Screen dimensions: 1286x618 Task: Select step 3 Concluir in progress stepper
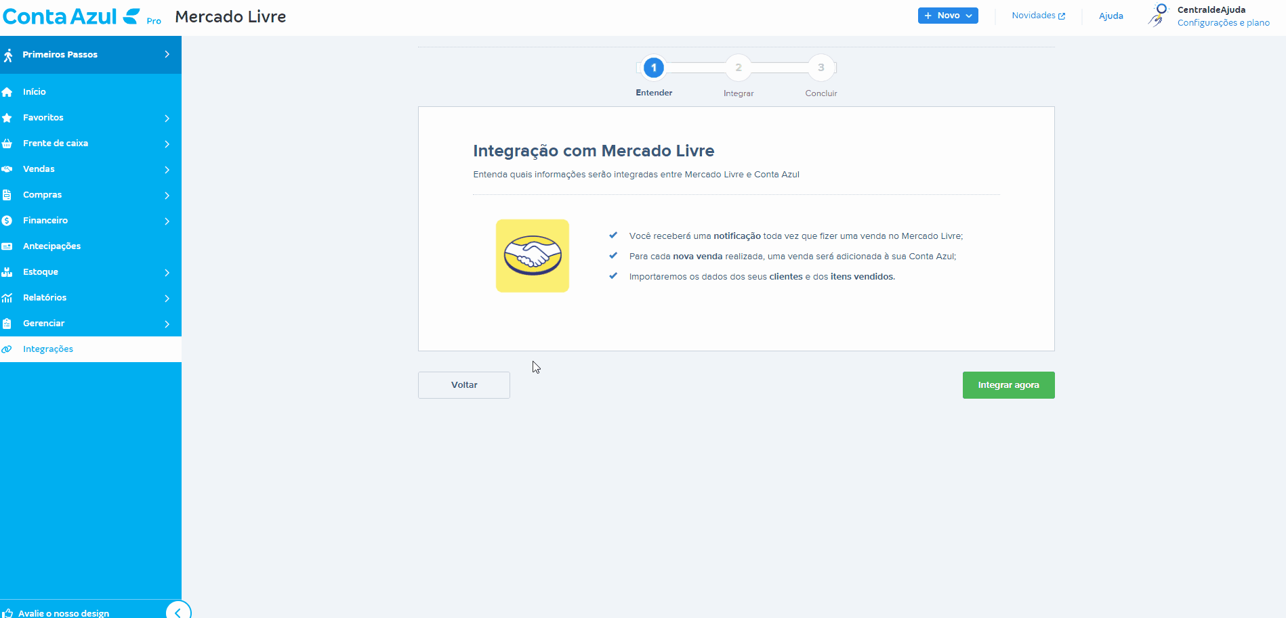pyautogui.click(x=821, y=68)
